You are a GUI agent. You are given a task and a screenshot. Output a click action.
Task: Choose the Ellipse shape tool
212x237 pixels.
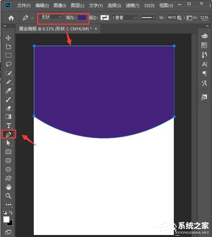click(8, 169)
